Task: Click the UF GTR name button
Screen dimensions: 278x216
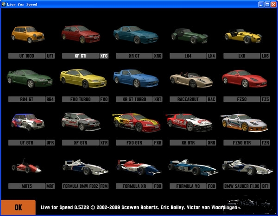Action: click(x=26, y=143)
